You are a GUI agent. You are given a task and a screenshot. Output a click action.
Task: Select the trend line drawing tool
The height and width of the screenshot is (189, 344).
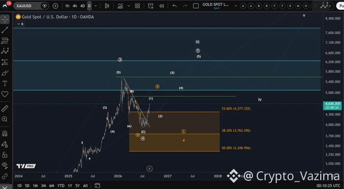[5, 30]
